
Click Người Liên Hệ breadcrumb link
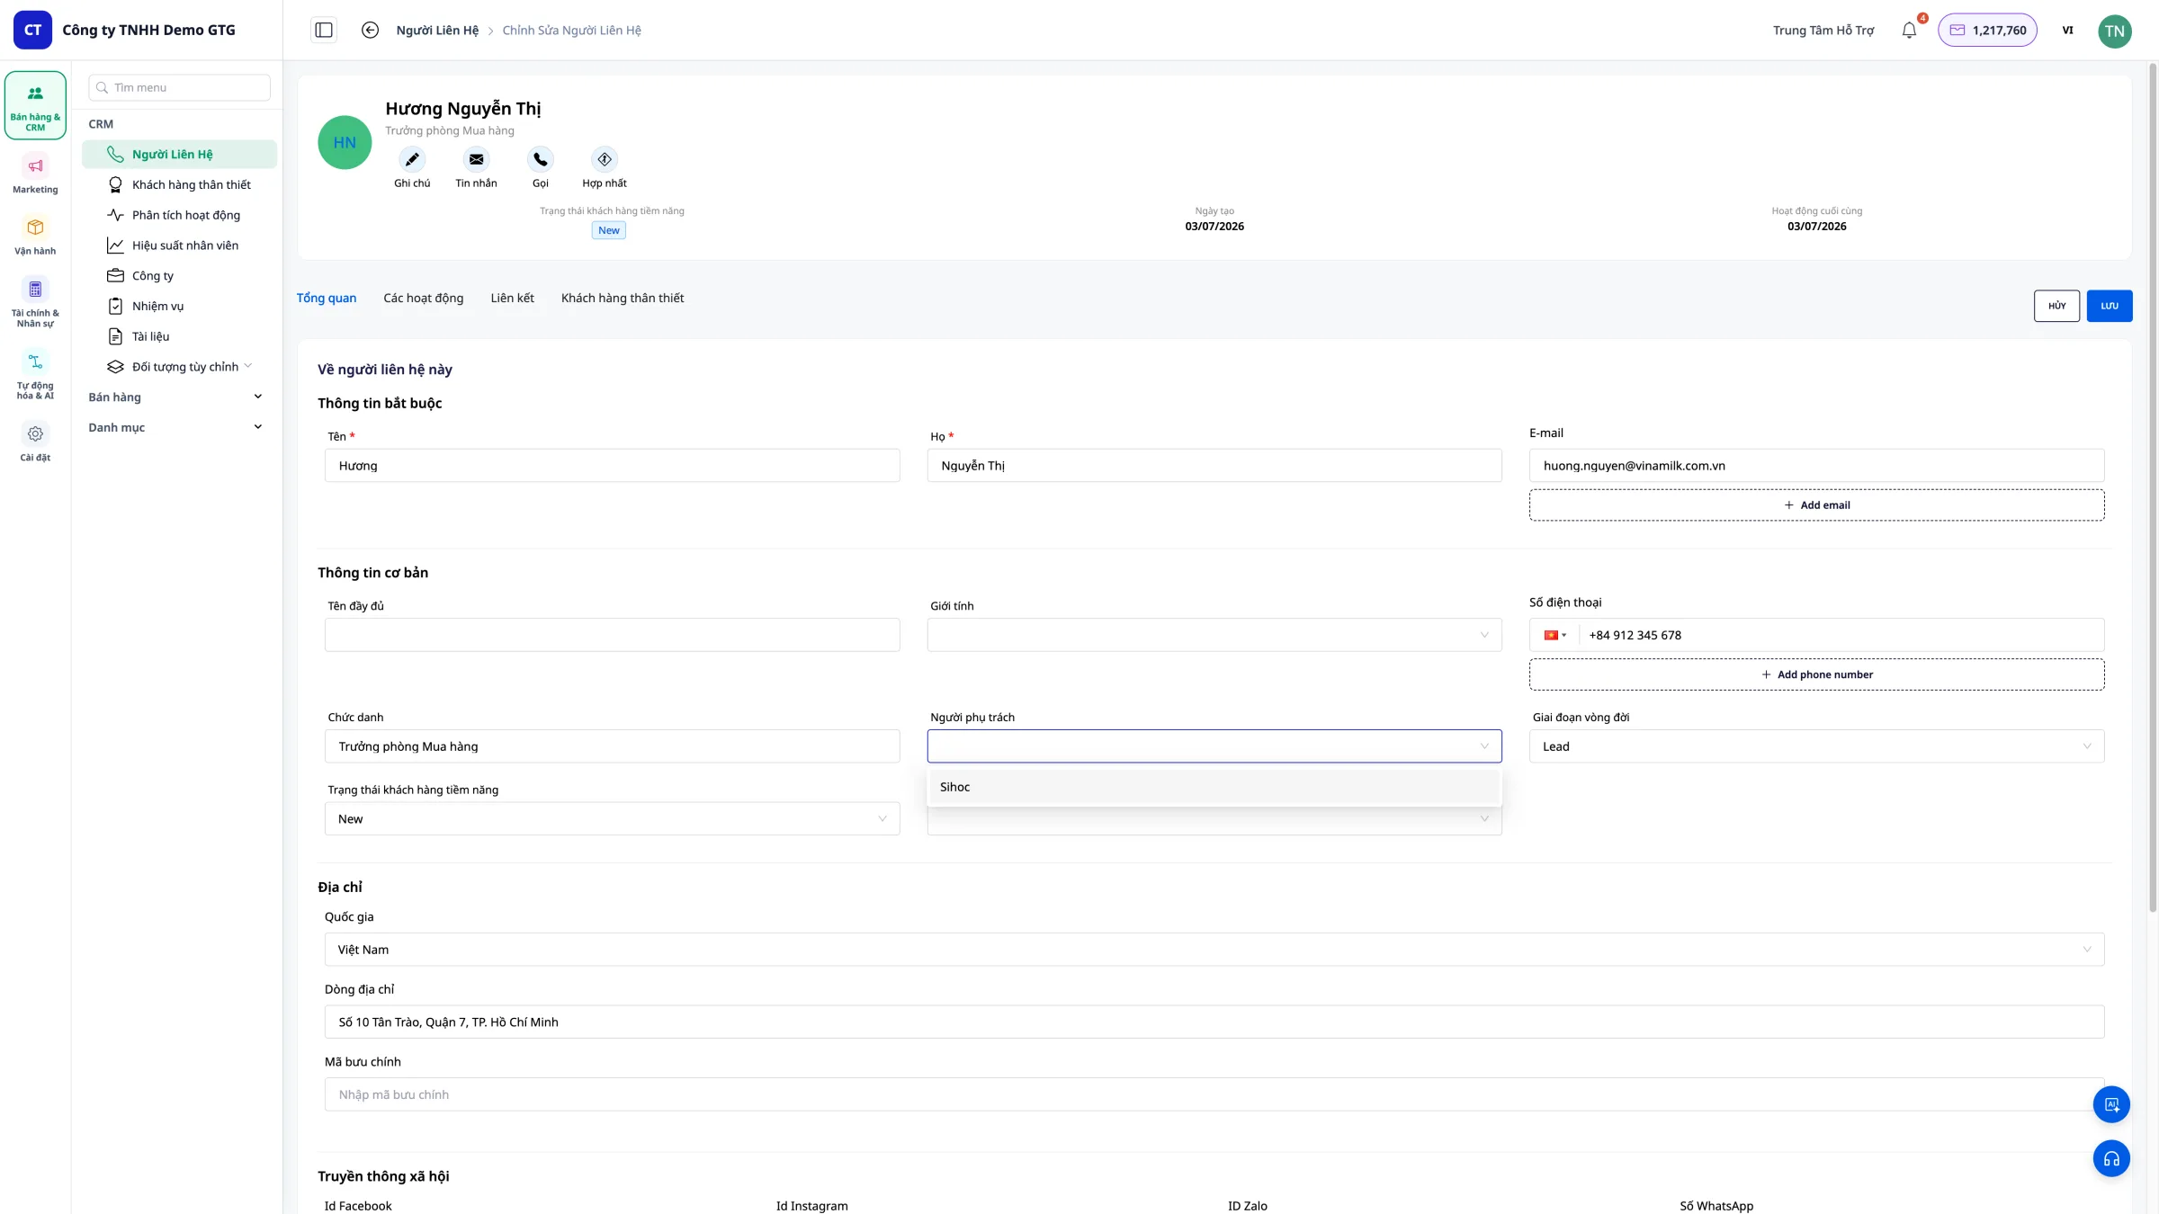click(437, 30)
